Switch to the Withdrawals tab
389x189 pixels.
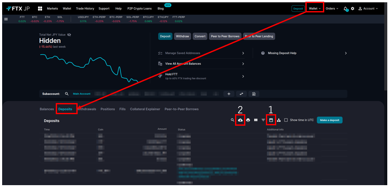click(87, 109)
